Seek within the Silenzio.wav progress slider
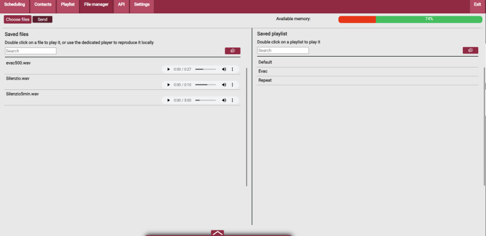Screen dimensions: 486x236 (205, 85)
